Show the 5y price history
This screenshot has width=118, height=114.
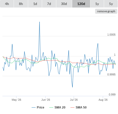(x=111, y=4)
